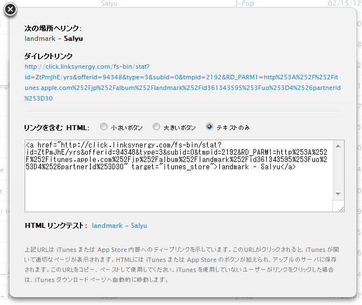The height and width of the screenshot is (305, 362).
Task: Click the Salyu cell in background table
Action: pos(109,3)
